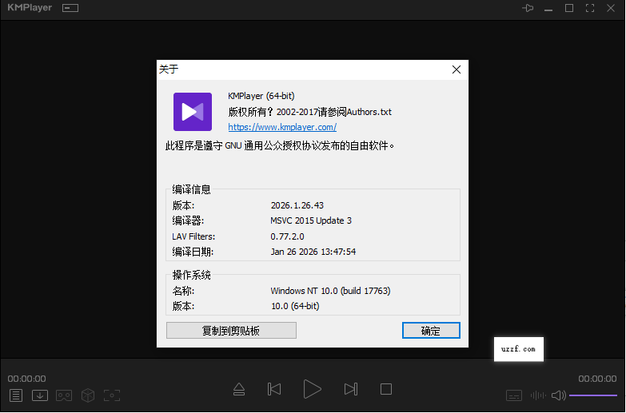
Task: Open the https://www.kmplayer.com/ link
Action: 282,127
